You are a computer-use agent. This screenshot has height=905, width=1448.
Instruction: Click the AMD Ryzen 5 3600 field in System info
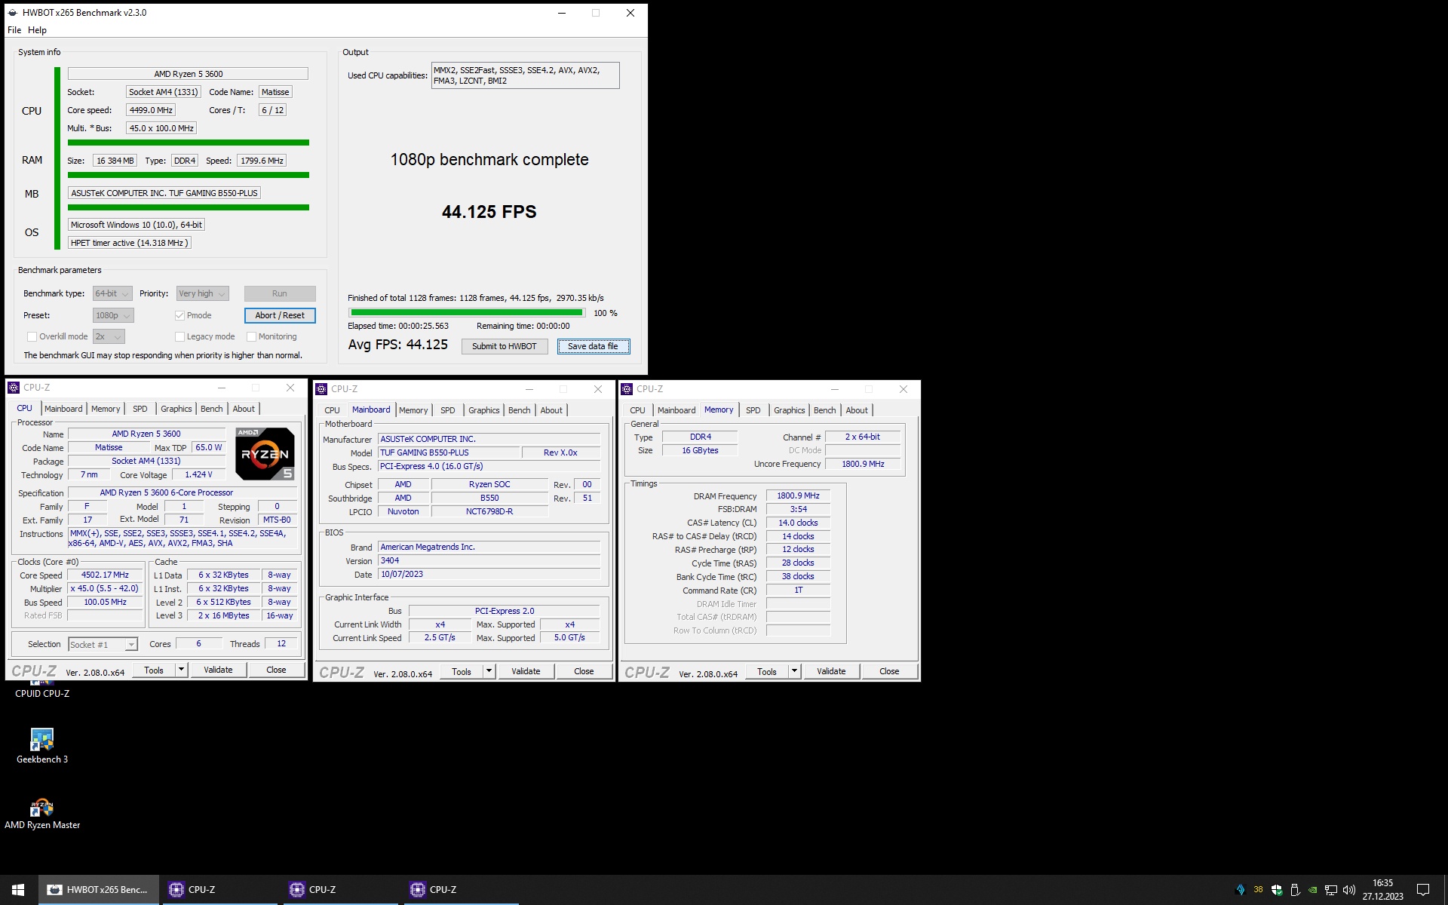[x=188, y=74]
